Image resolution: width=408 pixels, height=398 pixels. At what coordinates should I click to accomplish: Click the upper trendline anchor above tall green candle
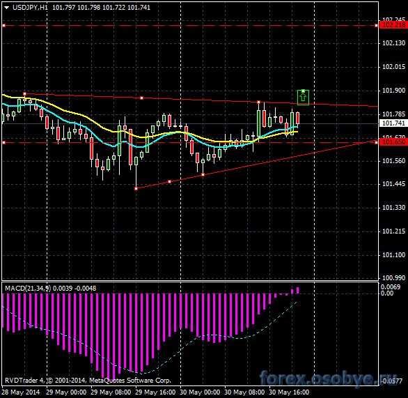[x=258, y=102]
